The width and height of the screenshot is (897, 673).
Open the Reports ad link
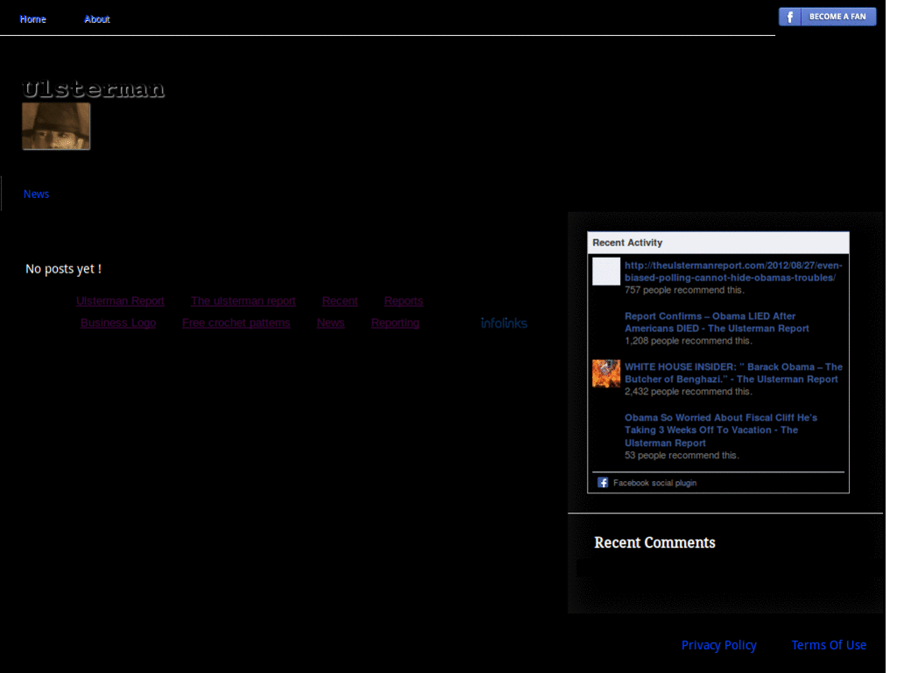click(403, 301)
